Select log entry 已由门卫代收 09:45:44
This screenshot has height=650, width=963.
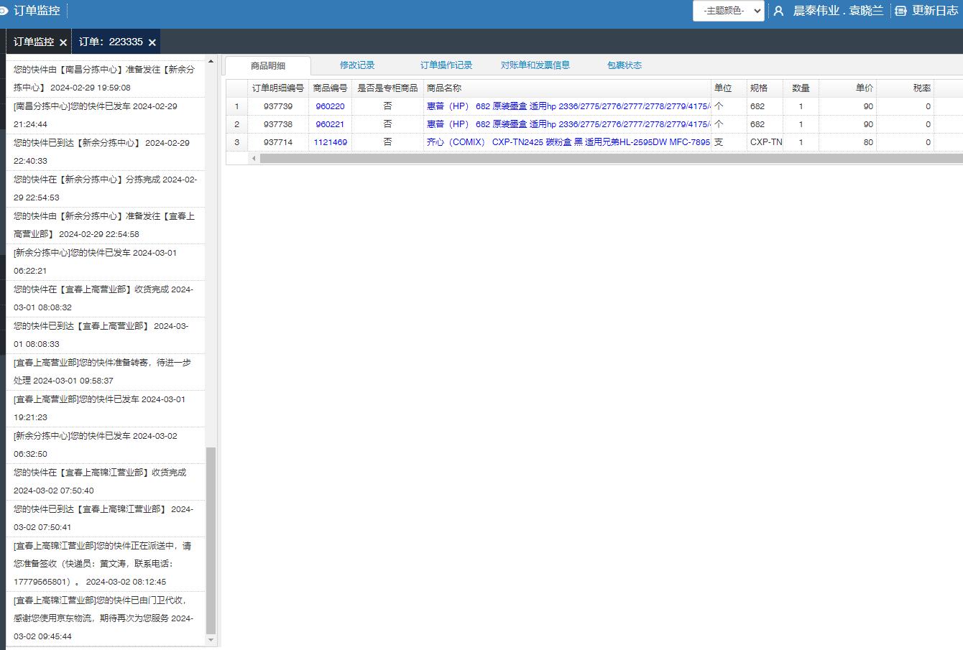(x=106, y=618)
